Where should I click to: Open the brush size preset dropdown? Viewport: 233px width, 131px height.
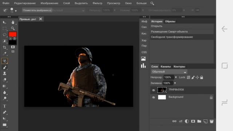coord(16,11)
